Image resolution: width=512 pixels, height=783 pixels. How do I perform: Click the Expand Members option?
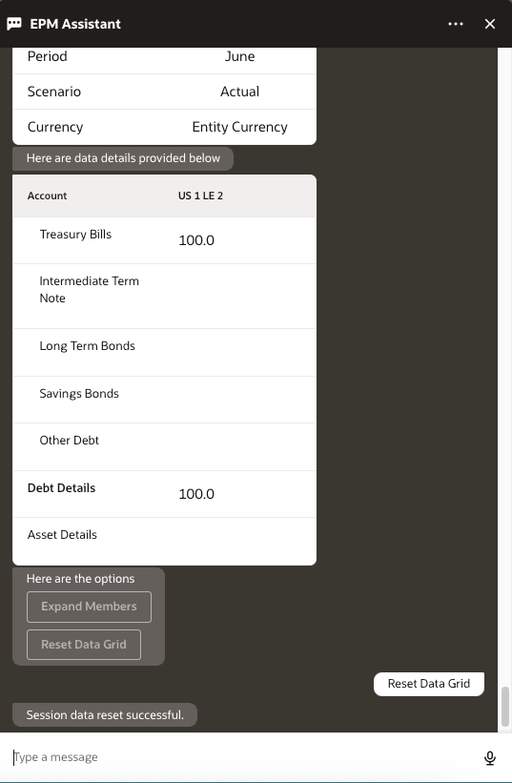[89, 607]
